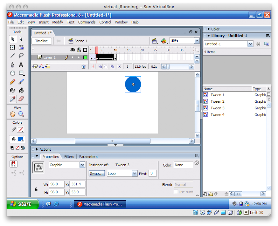Collapse the Properties panel triangle
The height and width of the screenshot is (226, 278).
click(x=37, y=156)
